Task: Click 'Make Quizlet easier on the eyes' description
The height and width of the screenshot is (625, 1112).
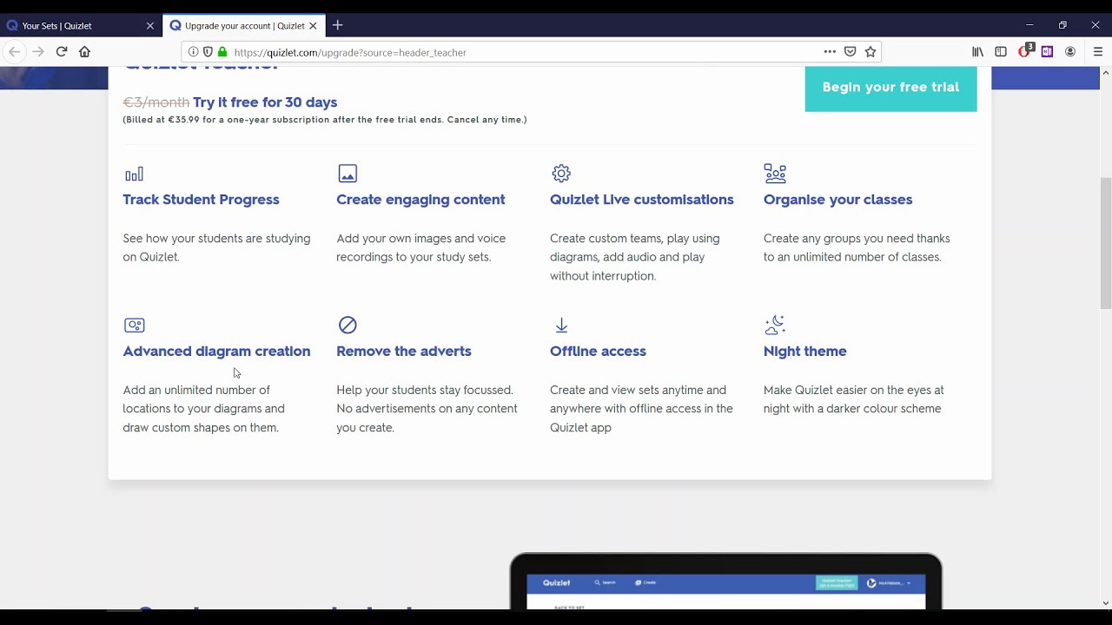Action: (853, 399)
